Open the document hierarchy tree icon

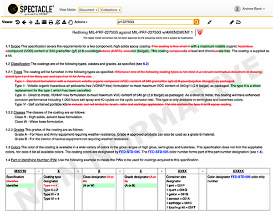tap(37, 22)
